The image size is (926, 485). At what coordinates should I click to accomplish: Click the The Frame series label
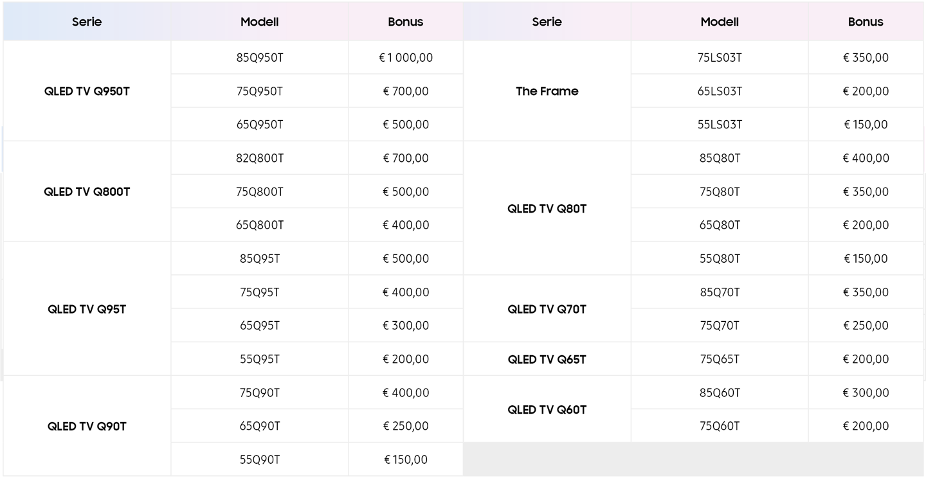point(547,91)
